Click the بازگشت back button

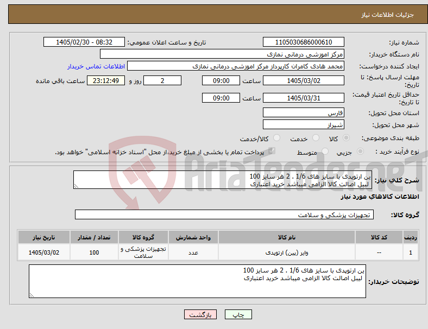click(x=200, y=314)
